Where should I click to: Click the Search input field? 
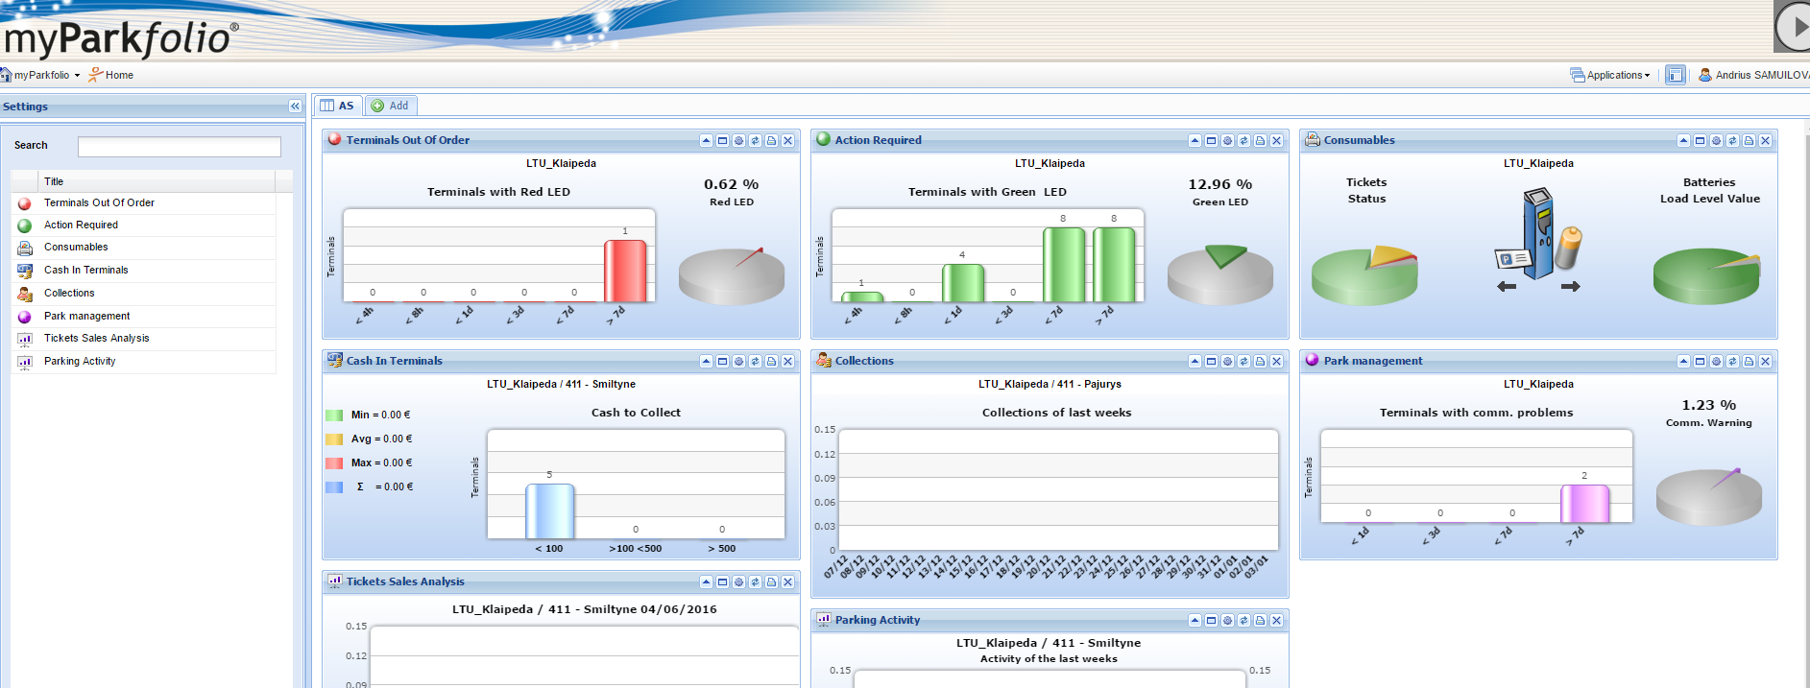click(x=179, y=147)
